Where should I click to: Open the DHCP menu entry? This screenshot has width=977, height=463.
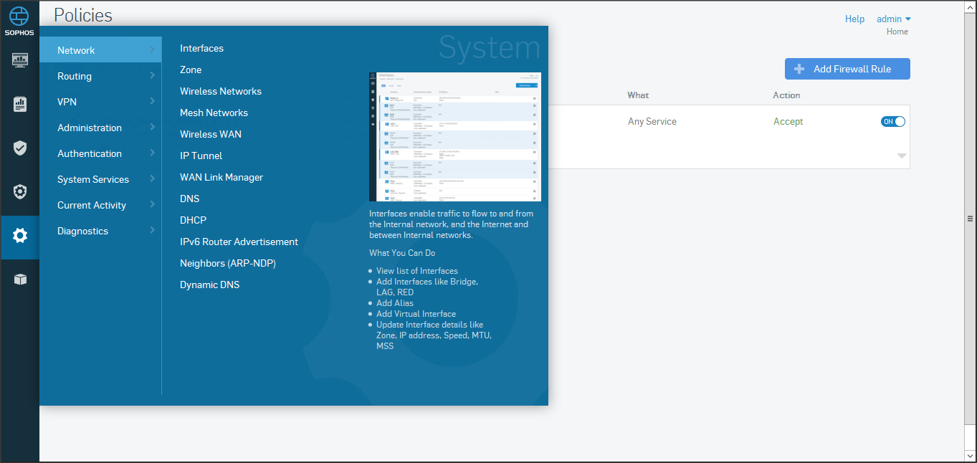[x=193, y=220]
